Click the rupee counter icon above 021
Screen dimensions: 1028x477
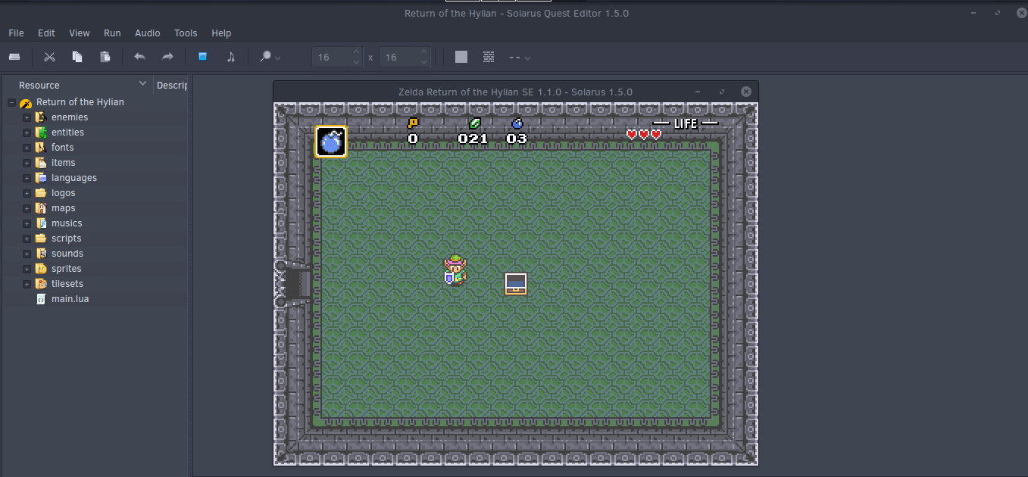[x=475, y=123]
